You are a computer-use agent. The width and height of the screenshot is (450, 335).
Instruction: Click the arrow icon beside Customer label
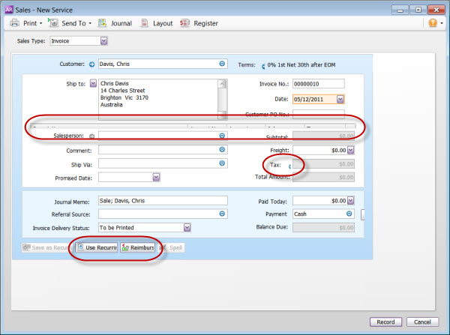click(x=92, y=64)
